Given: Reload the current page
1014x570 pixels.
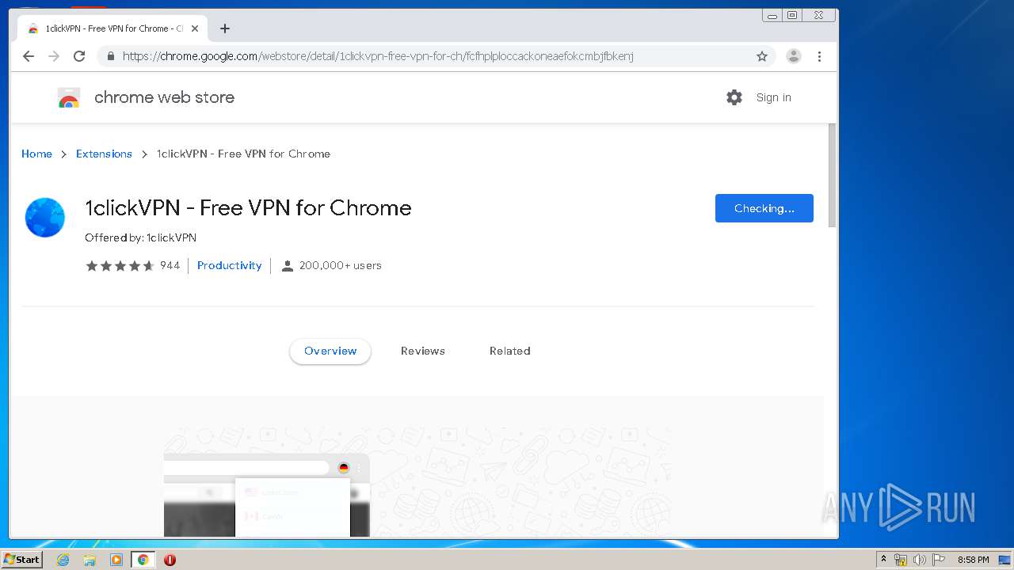Looking at the screenshot, I should pos(79,56).
